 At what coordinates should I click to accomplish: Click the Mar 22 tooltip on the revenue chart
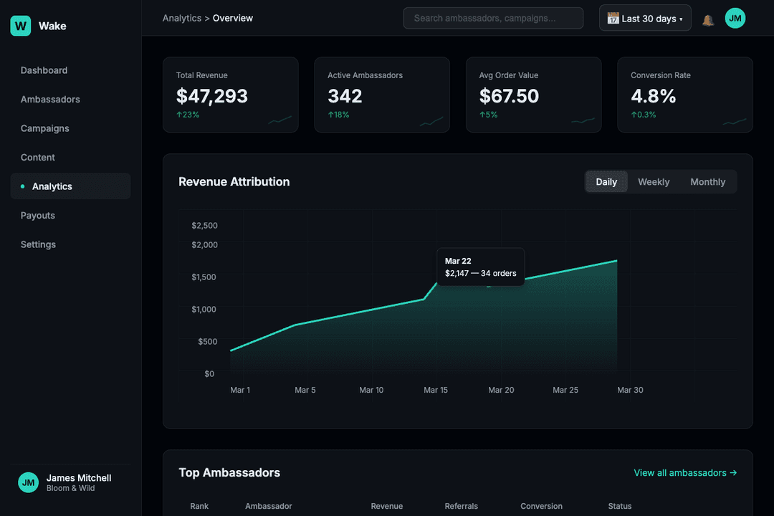tap(480, 267)
